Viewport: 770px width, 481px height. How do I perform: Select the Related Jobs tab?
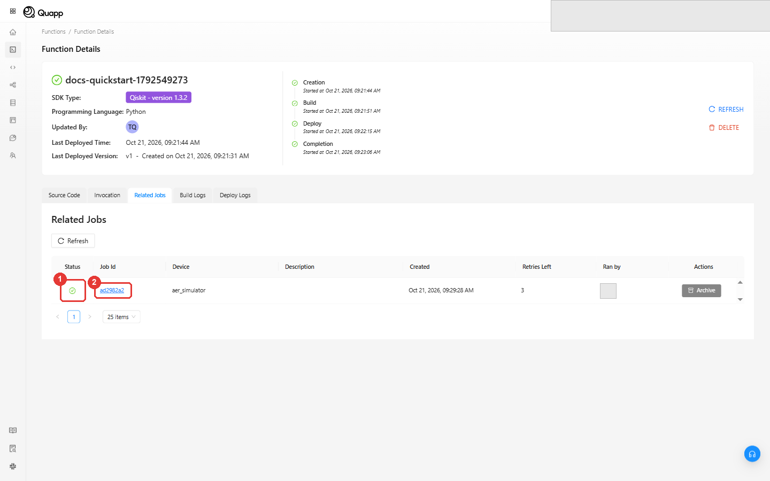[150, 195]
